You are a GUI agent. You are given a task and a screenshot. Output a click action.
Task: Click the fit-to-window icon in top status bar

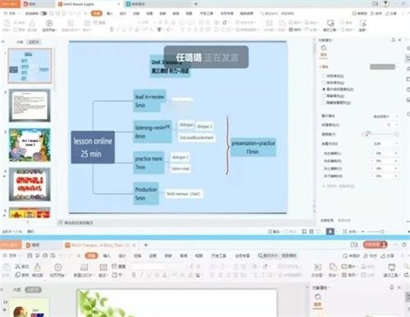pyautogui.click(x=345, y=232)
